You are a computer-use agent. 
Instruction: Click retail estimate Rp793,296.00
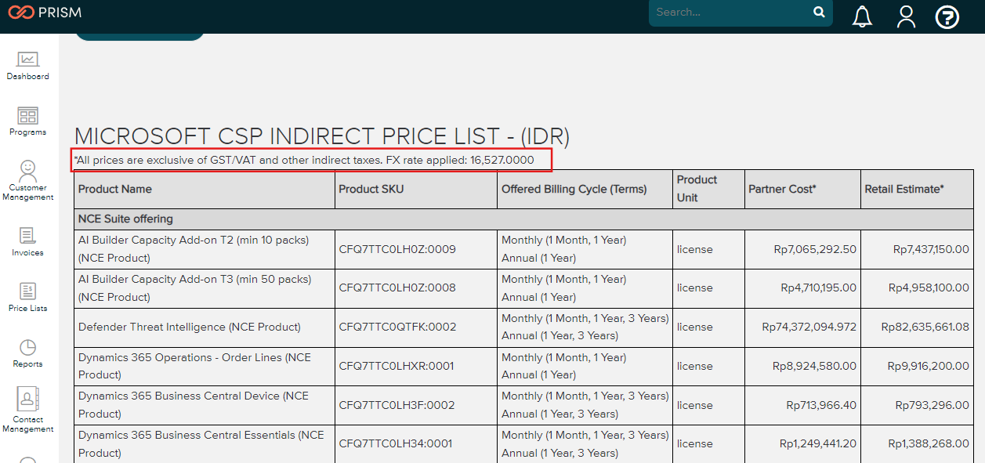[932, 405]
